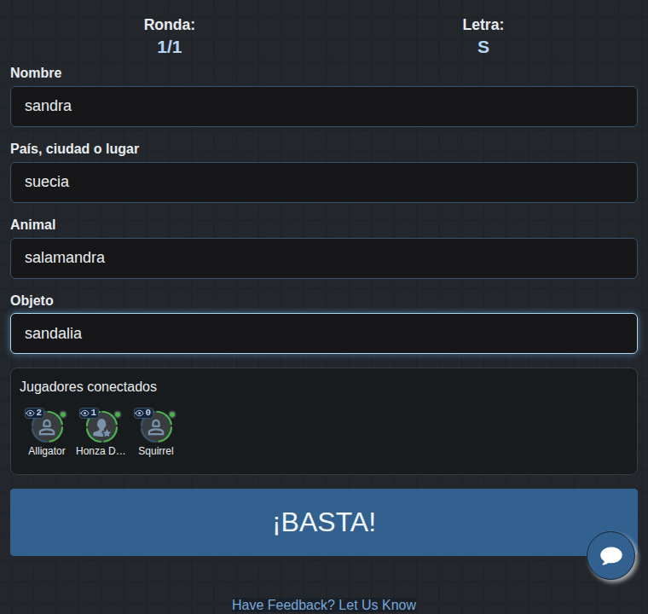Screen dimensions: 648x614
Task: Focus the Nombre field containing sandra
Action: coord(324,107)
